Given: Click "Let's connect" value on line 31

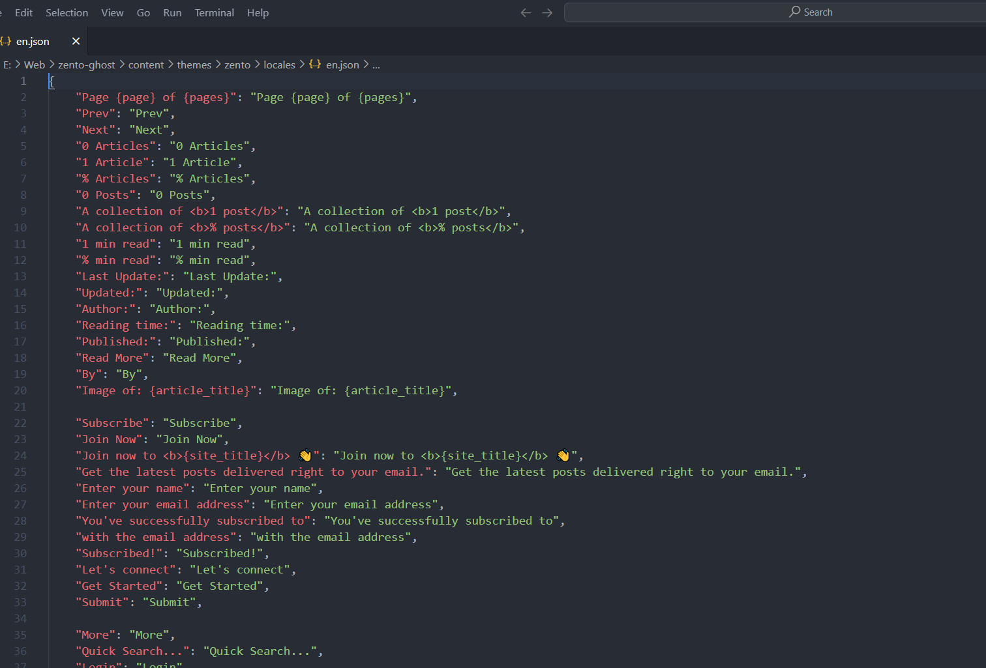Looking at the screenshot, I should (x=239, y=570).
